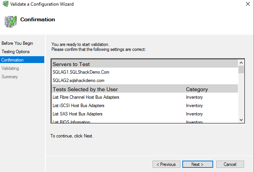Click the Category column header
Viewport: 254px width, 172px height.
197,89
